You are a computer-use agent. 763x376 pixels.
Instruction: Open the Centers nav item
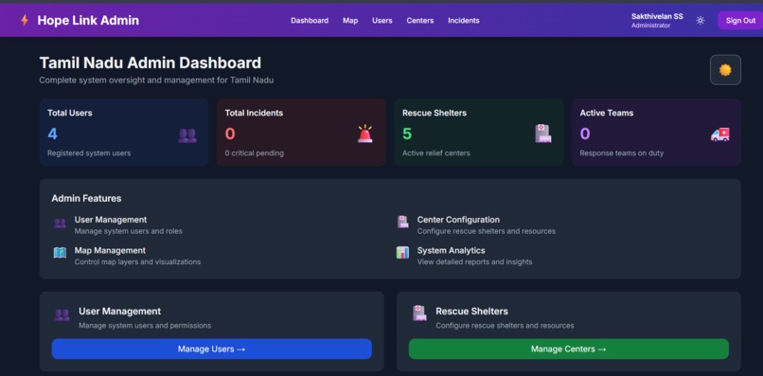point(420,21)
